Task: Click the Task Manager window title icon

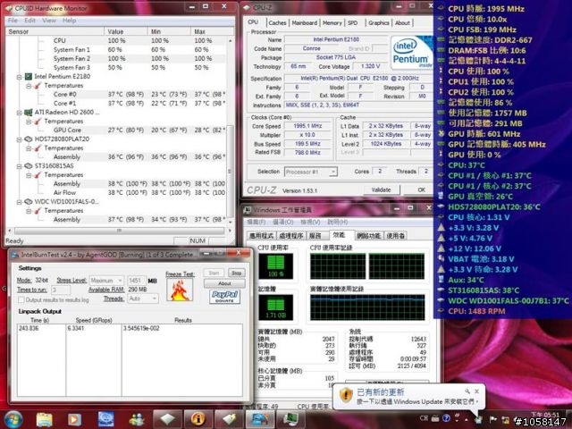Action: click(x=248, y=210)
